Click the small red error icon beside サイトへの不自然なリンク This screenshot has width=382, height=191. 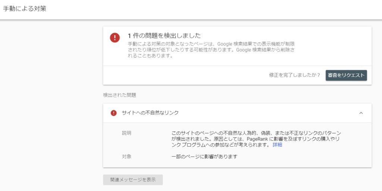pyautogui.click(x=113, y=113)
